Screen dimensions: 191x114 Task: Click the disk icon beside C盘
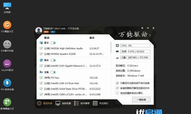(x=117, y=58)
